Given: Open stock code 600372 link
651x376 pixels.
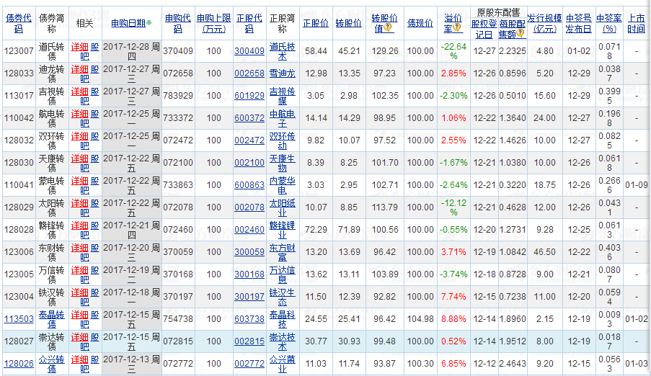Looking at the screenshot, I should [249, 118].
